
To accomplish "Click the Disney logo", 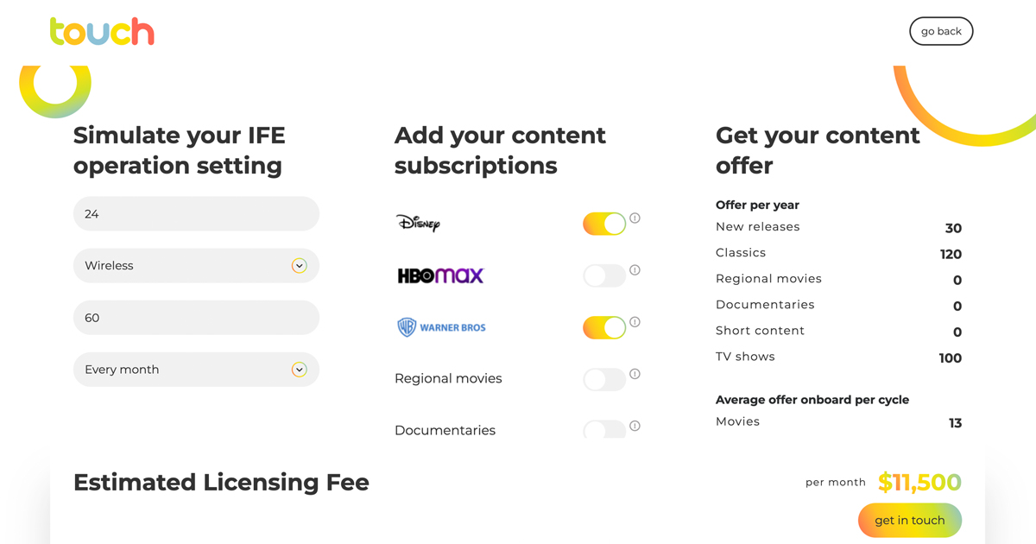I will 418,222.
